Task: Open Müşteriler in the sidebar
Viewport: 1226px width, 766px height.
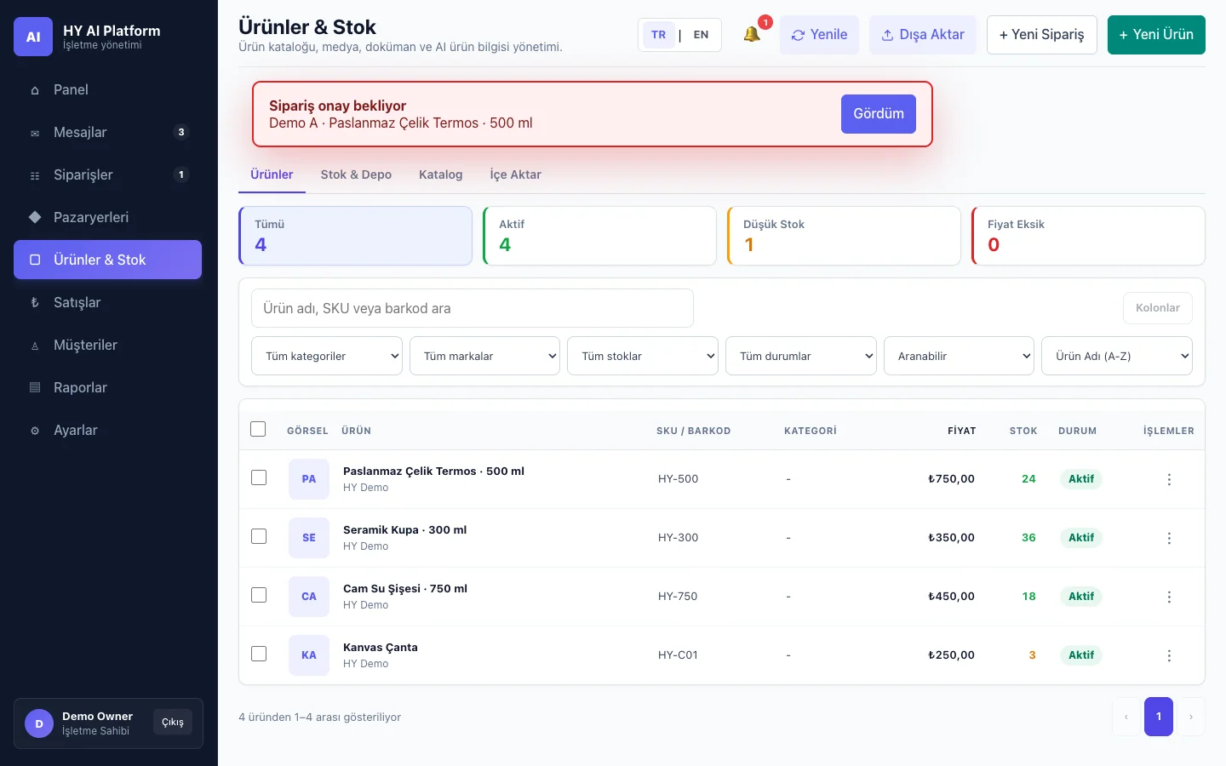Action: coord(107,345)
